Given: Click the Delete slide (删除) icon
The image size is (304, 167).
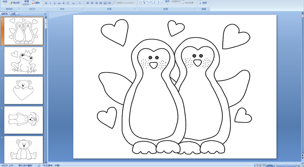Looking at the screenshot, I should (35, 3).
